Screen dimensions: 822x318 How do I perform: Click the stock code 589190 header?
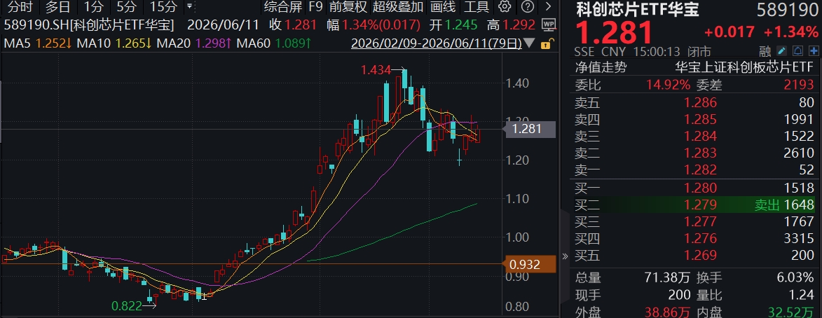coord(788,9)
